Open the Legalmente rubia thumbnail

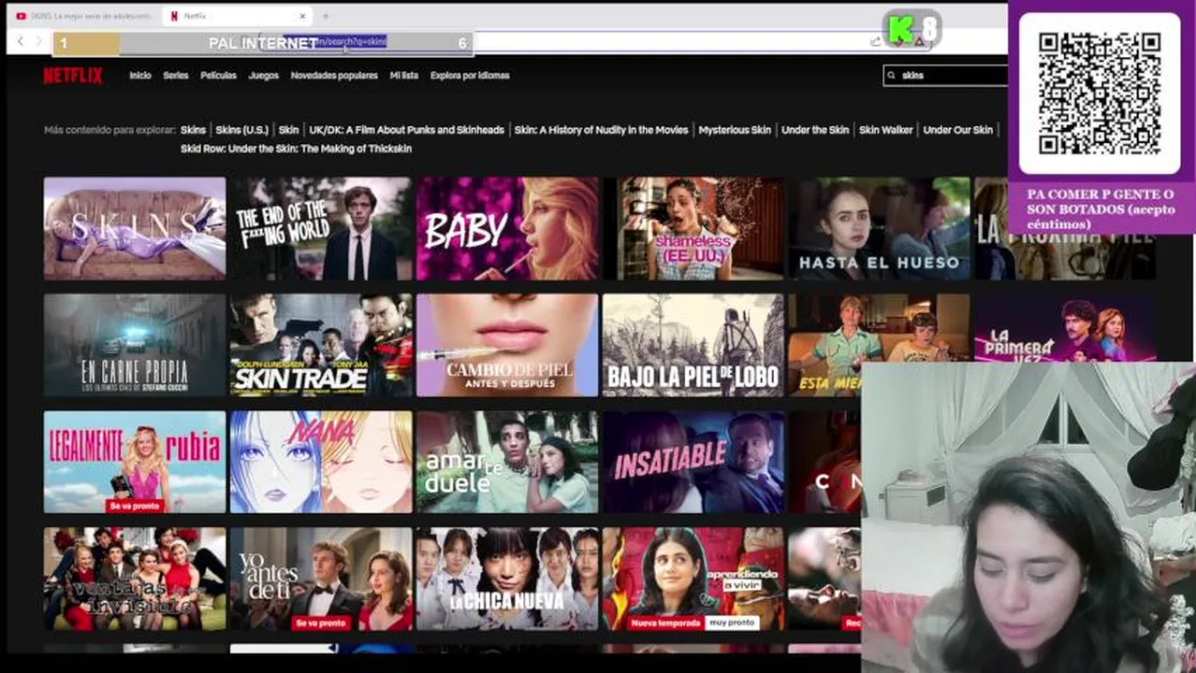click(x=135, y=462)
